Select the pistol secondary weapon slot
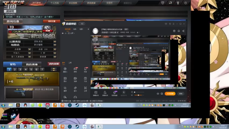This screenshot has width=229, height=129. (32, 93)
